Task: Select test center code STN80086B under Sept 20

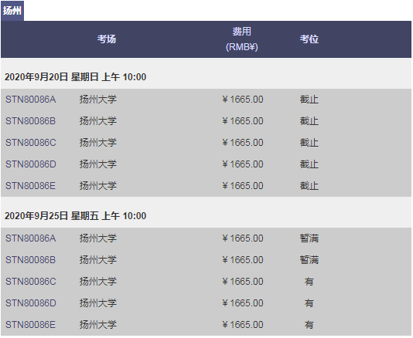Action: click(x=31, y=121)
